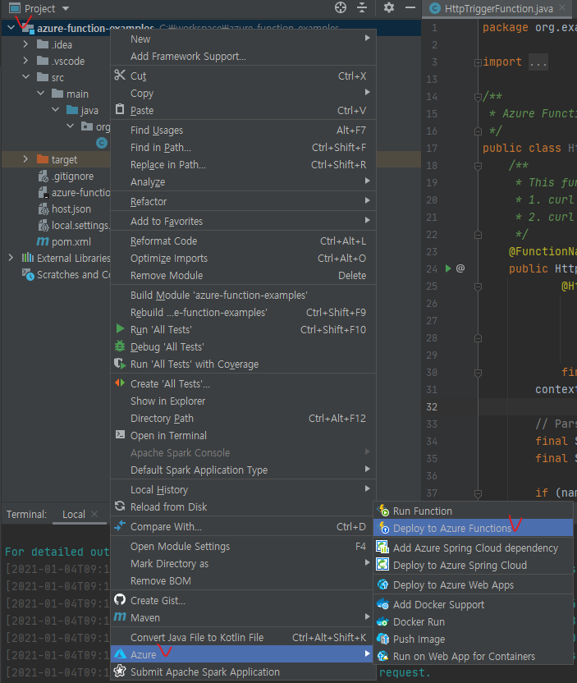The height and width of the screenshot is (683, 577).
Task: Hide the Project tool window
Action: pos(410,8)
